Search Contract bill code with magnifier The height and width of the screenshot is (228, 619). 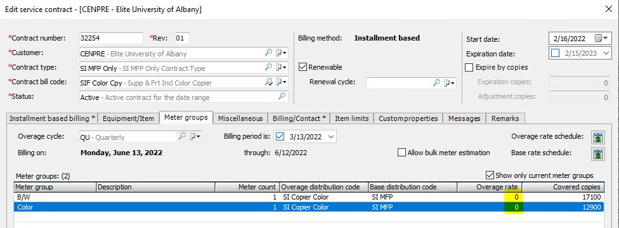click(x=268, y=82)
